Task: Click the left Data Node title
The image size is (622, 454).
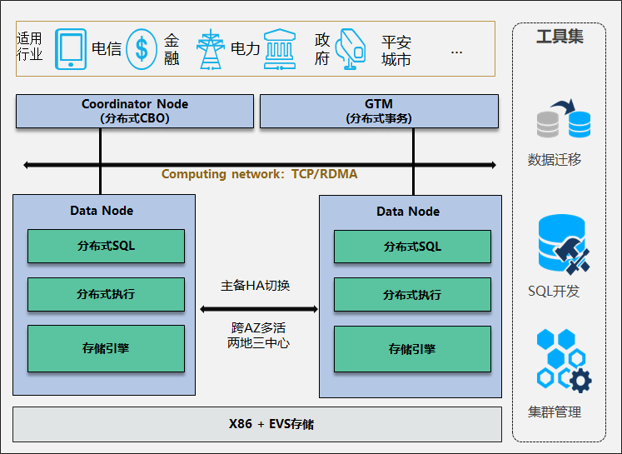Action: point(102,210)
